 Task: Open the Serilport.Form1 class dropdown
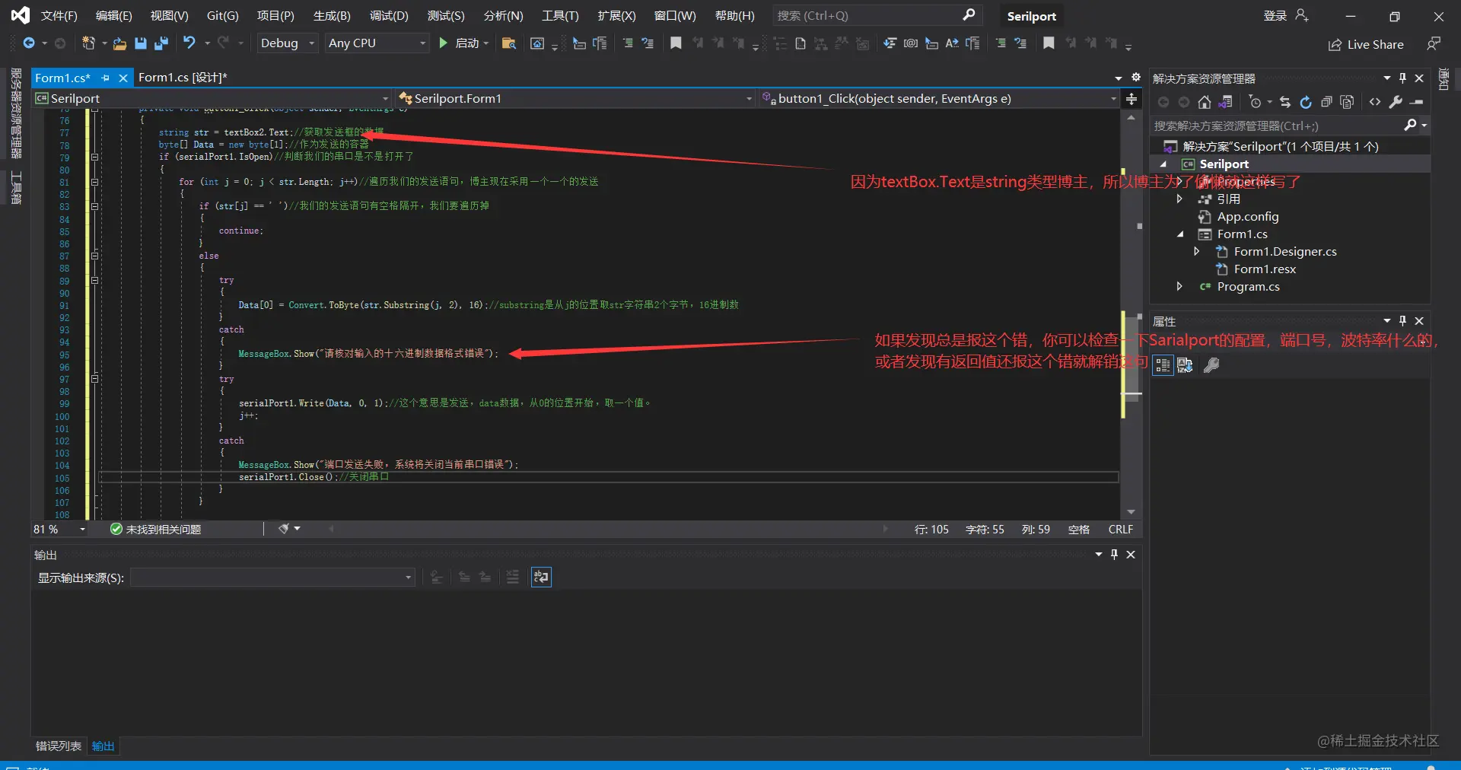coord(575,99)
